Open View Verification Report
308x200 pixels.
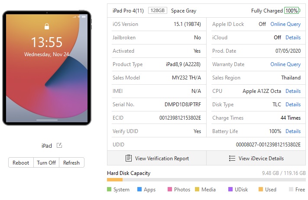157,158
